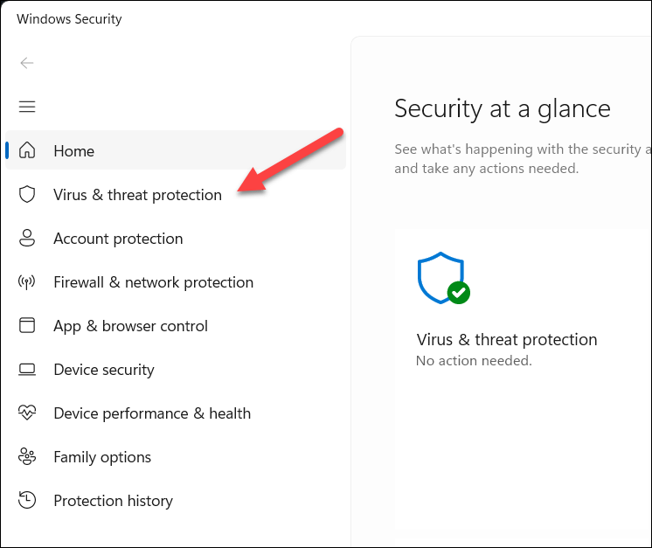The image size is (652, 548).
Task: Select the Device performance heart icon
Action: [27, 413]
